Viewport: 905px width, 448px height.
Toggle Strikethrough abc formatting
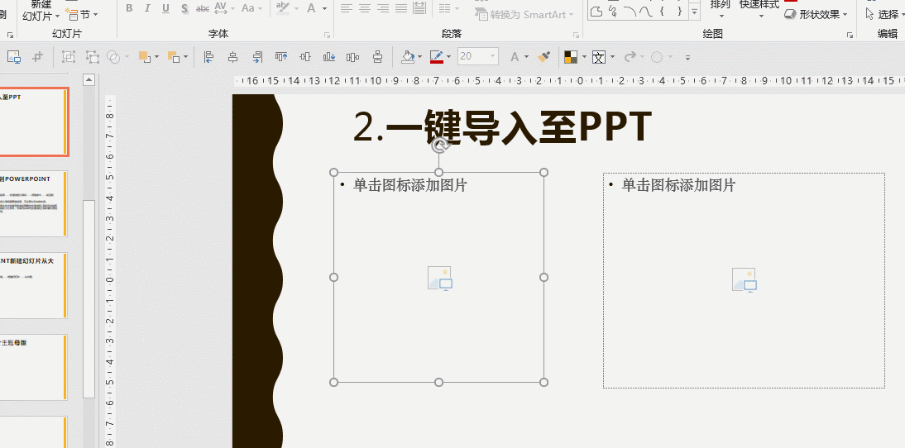[x=203, y=8]
